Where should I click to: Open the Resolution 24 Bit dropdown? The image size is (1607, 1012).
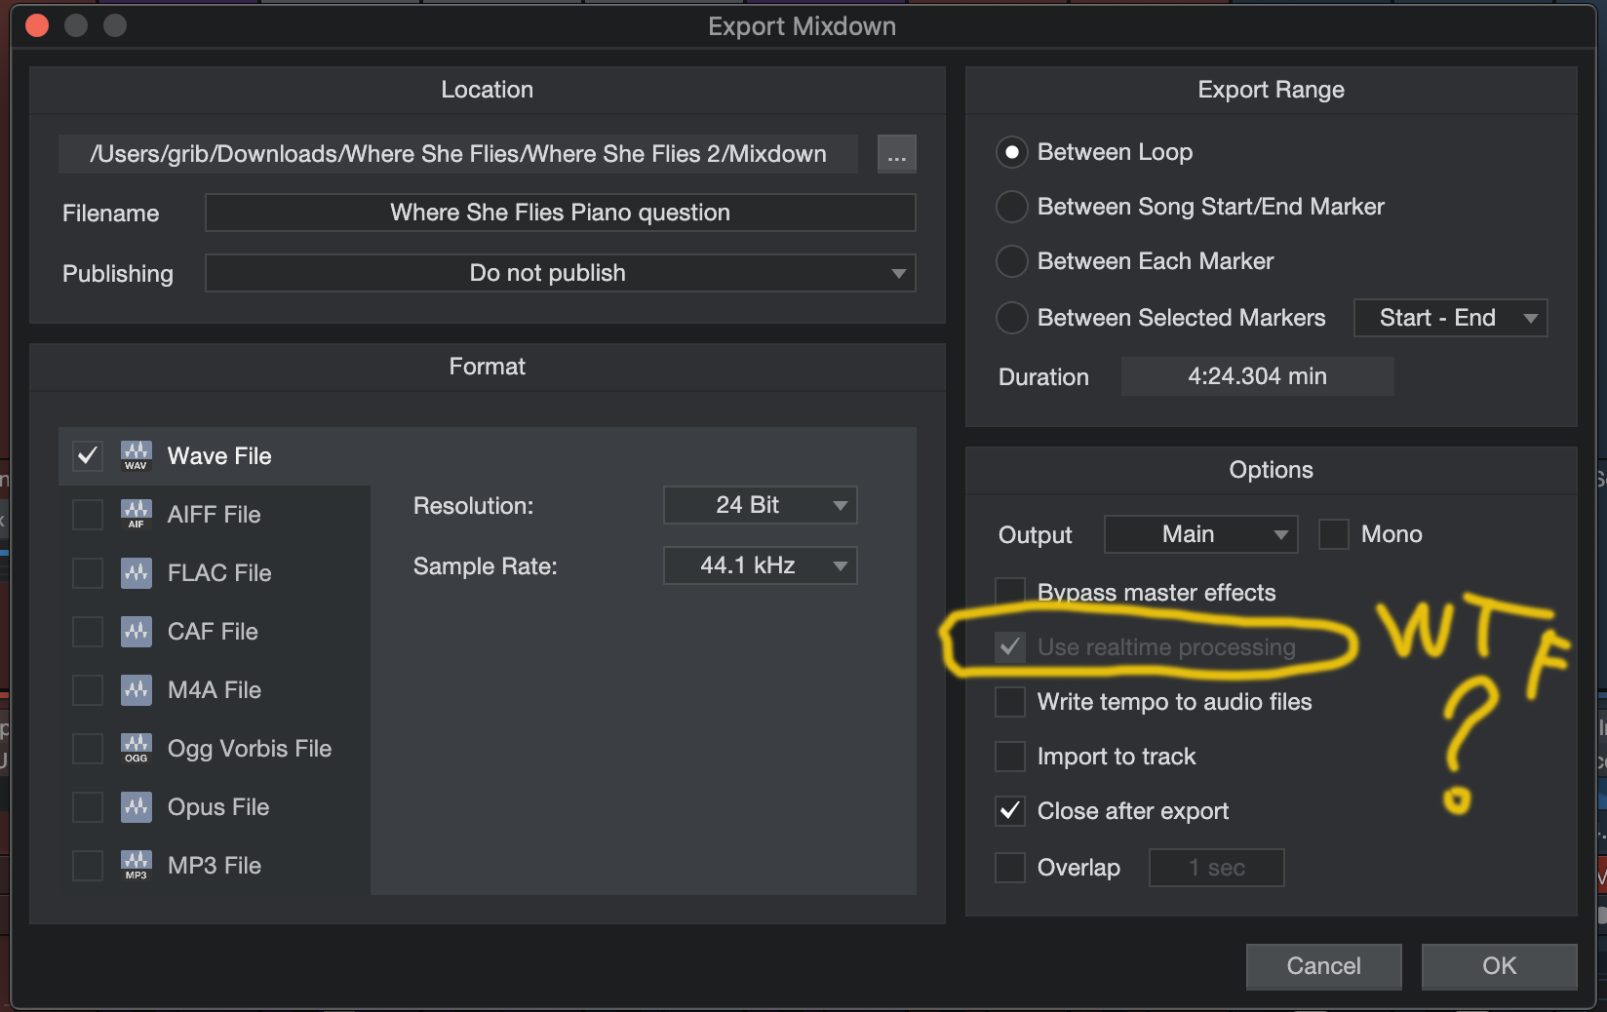point(760,505)
